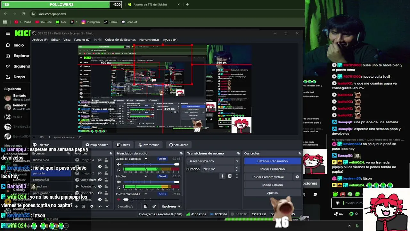Screen dimensions: 410x231
Task: Go to Kick Inicio home
Action: (x=15, y=45)
